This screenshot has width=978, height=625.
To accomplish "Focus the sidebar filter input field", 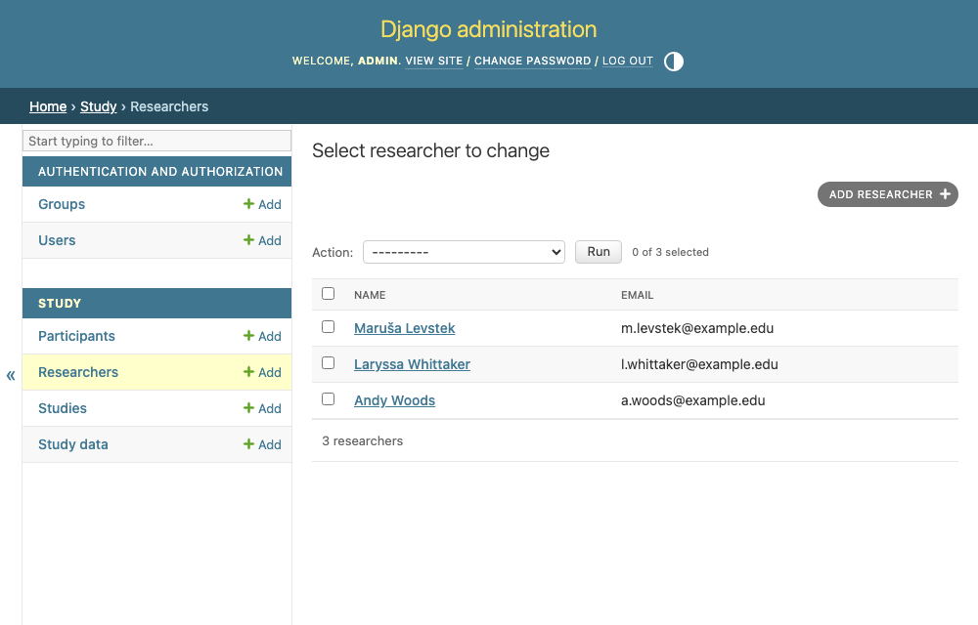I will coord(156,141).
